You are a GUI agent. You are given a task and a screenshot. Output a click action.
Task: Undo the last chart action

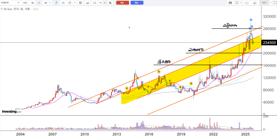101,3
